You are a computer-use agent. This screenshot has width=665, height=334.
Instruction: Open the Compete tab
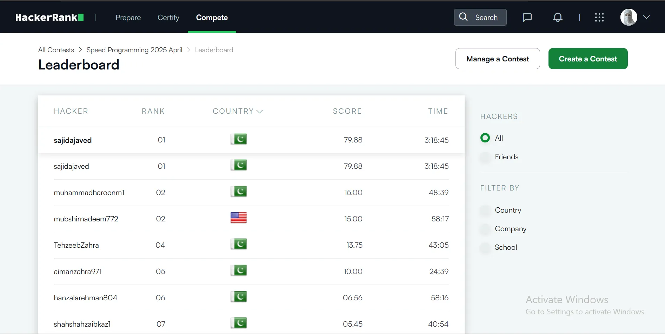click(212, 18)
